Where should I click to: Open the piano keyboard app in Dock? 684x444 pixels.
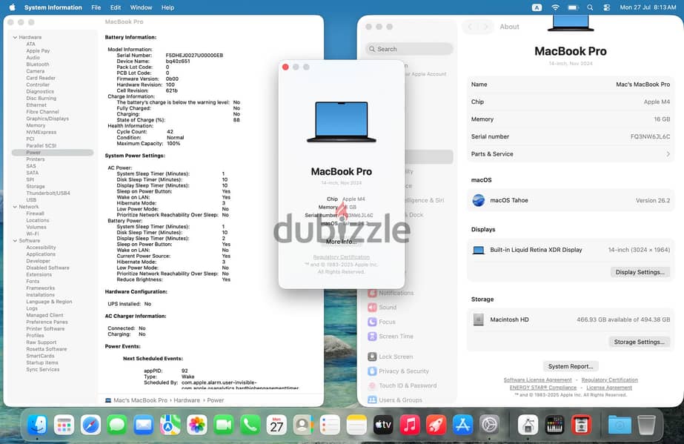pos(554,425)
